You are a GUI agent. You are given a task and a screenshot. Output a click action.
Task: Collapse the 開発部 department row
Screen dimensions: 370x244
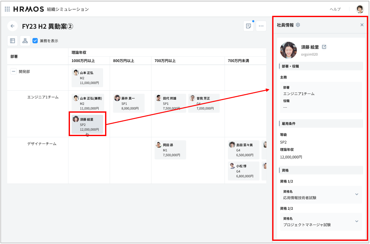click(14, 72)
